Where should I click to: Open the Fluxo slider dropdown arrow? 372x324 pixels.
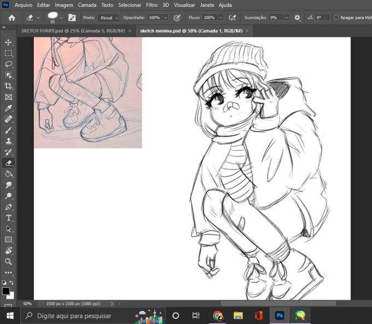[x=220, y=17]
